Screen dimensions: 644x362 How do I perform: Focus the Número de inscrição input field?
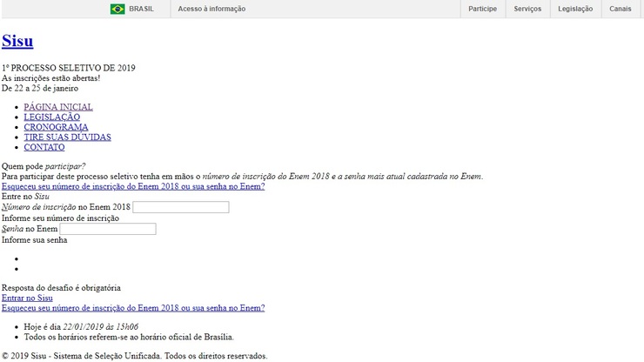pyautogui.click(x=180, y=207)
